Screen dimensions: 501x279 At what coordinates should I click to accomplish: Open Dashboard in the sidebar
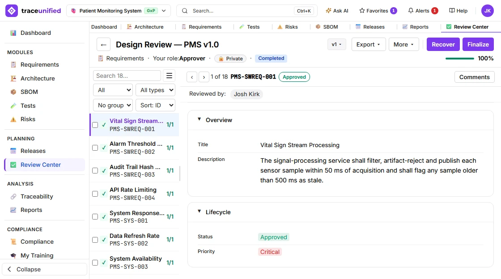[x=44, y=33]
